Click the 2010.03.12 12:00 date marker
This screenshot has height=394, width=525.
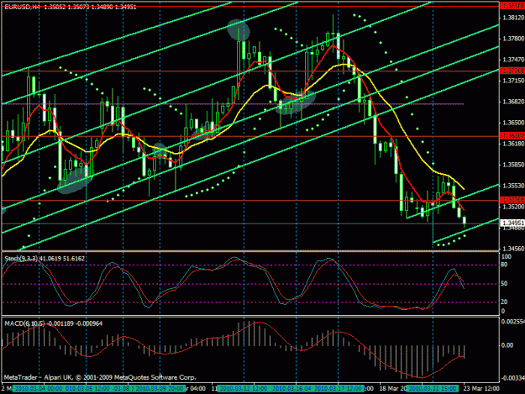(243, 389)
